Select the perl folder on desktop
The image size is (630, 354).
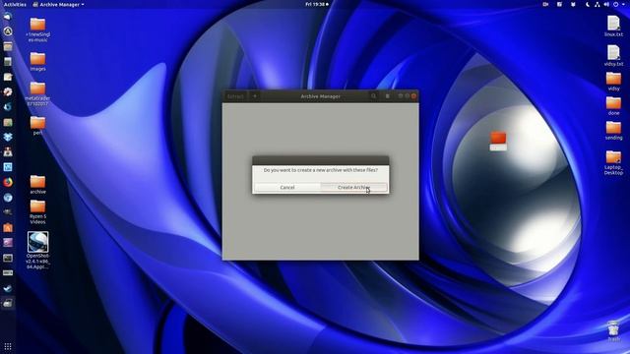click(x=37, y=125)
